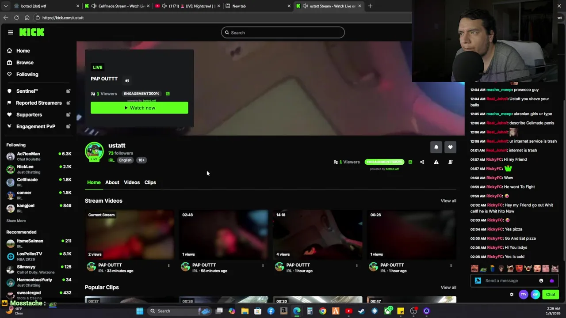Screen dimensions: 566x318
Task: Open Cellfmade channel in Following list
Action: pyautogui.click(x=39, y=182)
